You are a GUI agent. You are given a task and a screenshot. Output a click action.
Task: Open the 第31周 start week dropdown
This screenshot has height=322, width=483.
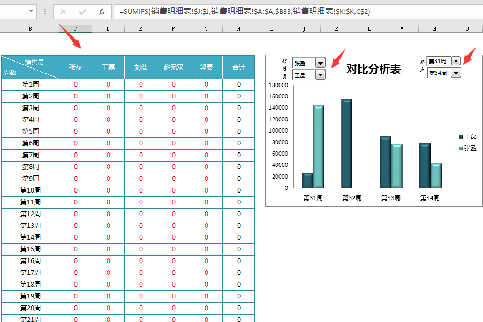(x=456, y=61)
